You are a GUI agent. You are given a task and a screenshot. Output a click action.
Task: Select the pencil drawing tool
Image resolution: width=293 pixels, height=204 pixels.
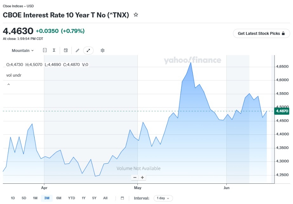click(x=77, y=50)
